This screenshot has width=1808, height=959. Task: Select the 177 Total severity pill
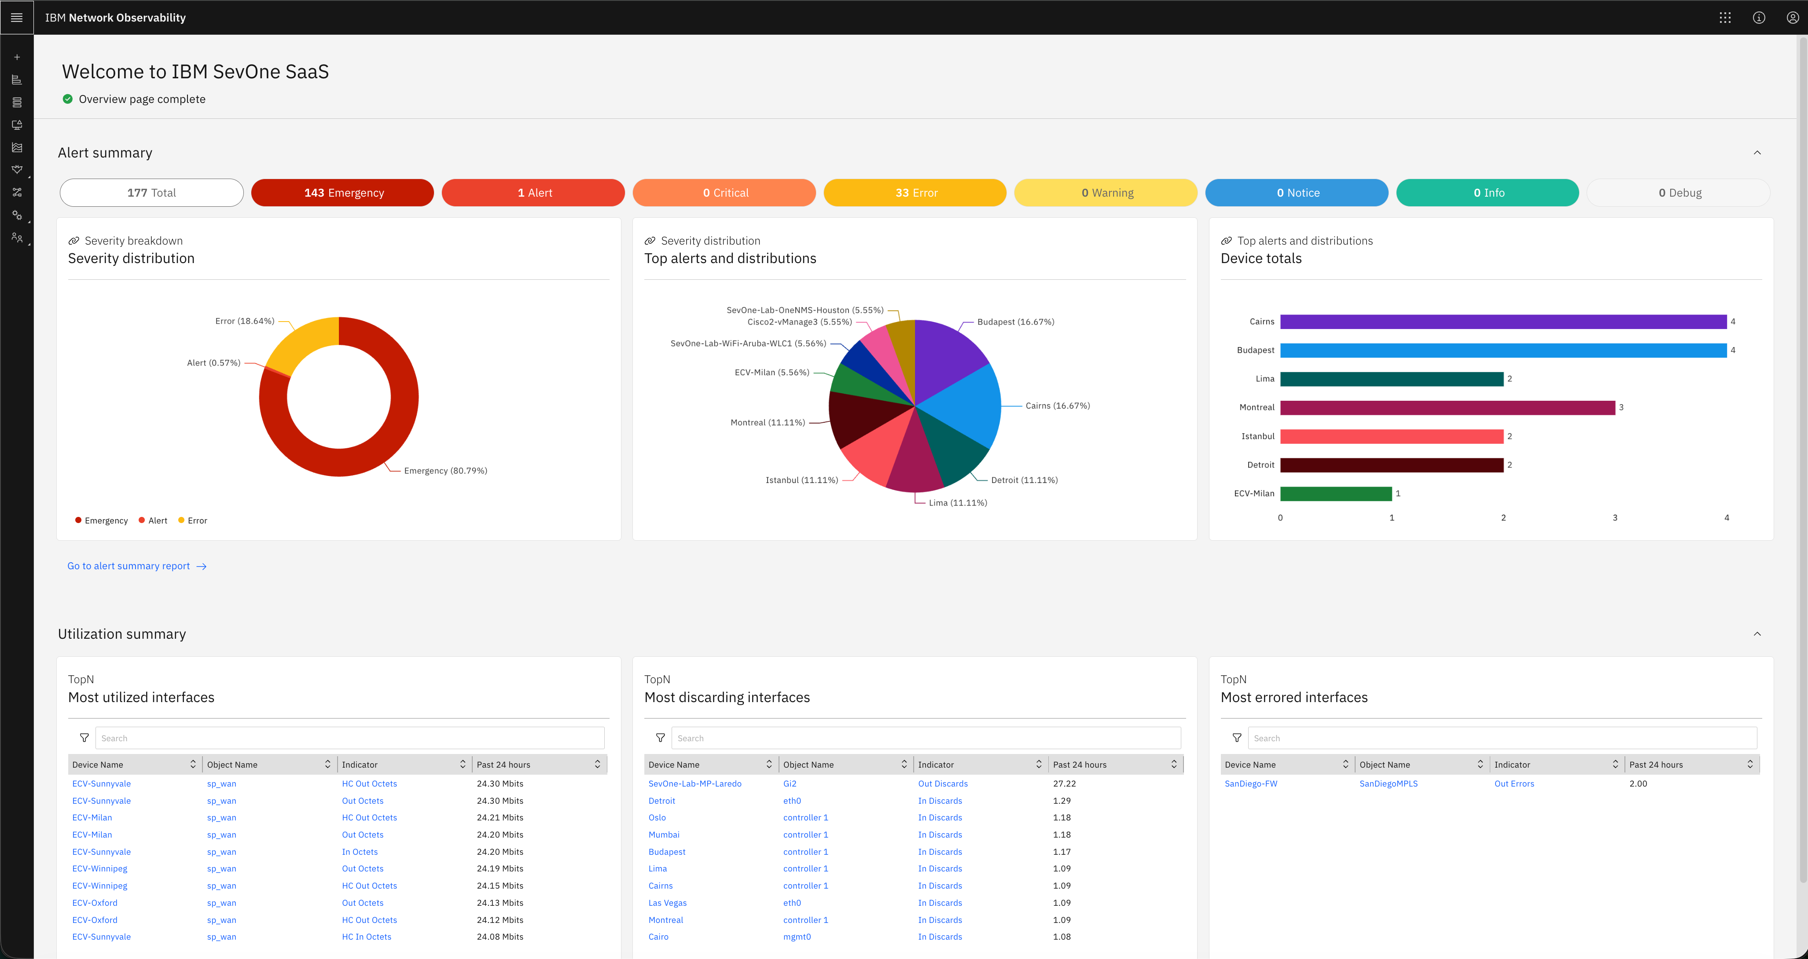click(x=151, y=193)
